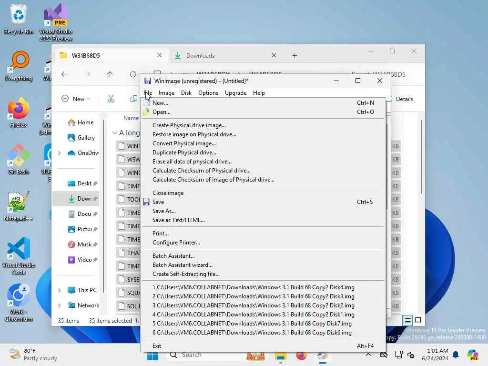Show hidden system tray icons chevron
The height and width of the screenshot is (366, 488).
[368, 355]
